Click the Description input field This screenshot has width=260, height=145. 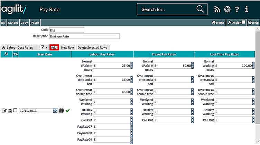pos(84,36)
